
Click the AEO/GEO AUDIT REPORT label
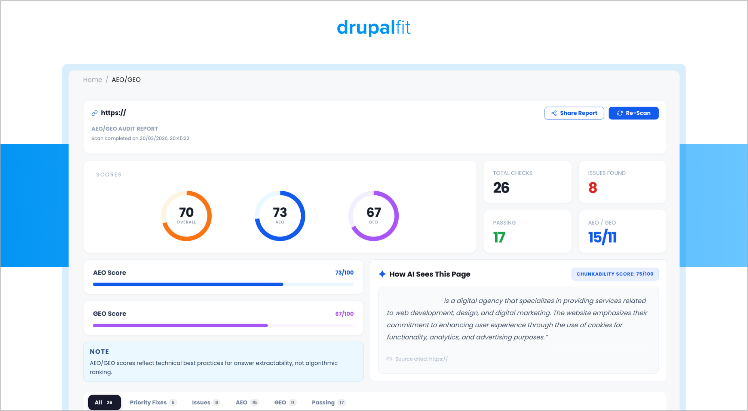coord(125,129)
